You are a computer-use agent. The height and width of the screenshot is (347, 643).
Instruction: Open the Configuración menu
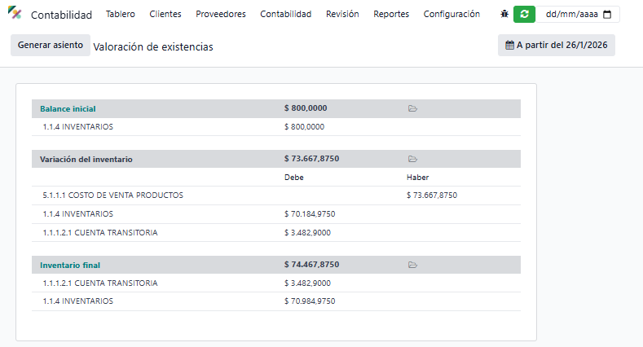click(451, 14)
